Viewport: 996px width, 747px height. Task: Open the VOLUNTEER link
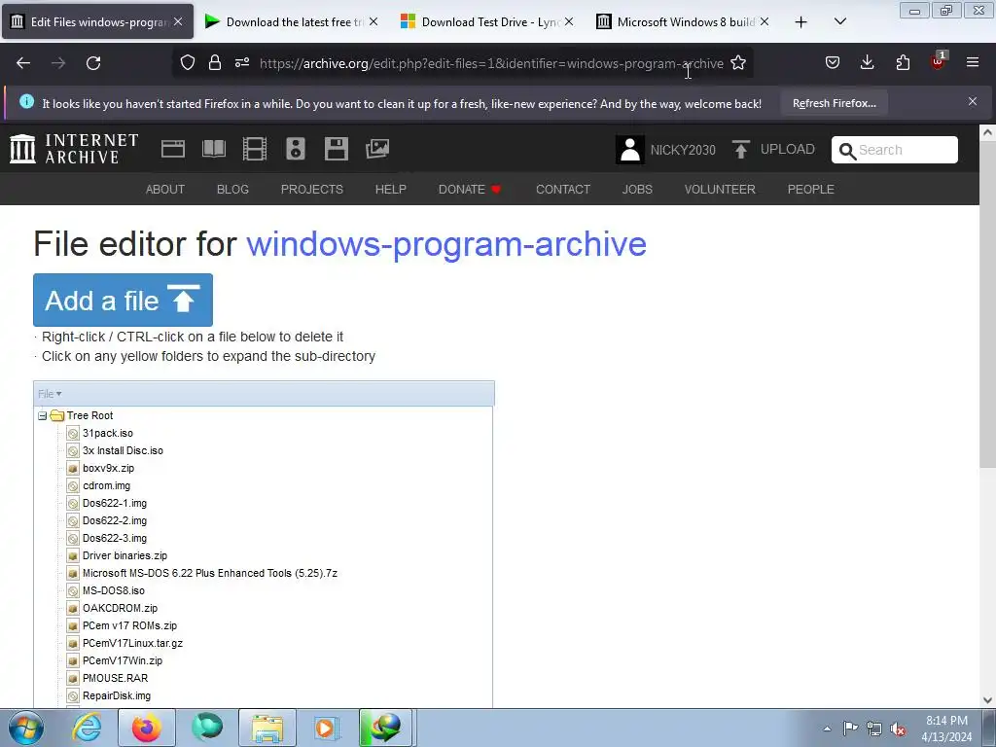pyautogui.click(x=720, y=190)
